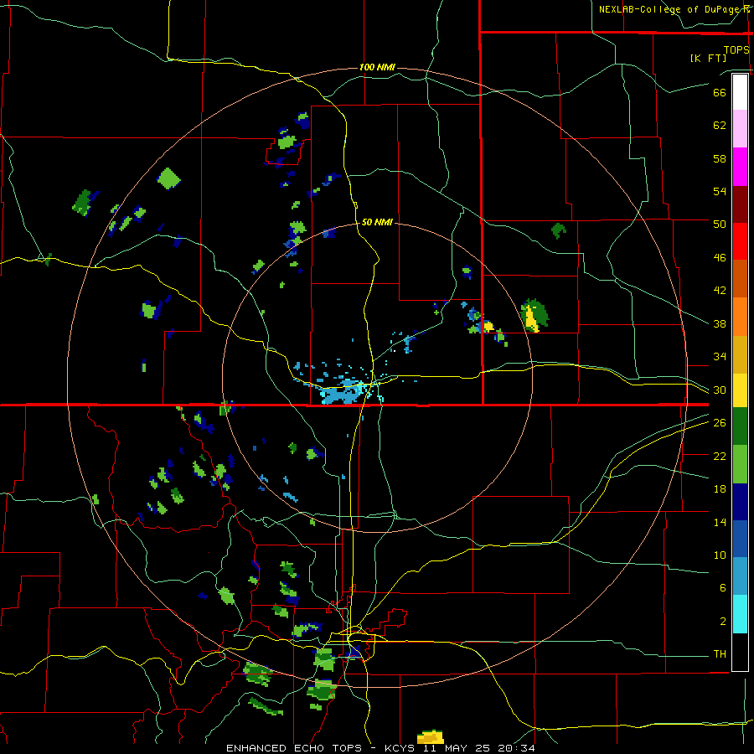
Task: Click the white 66 K FT legend swatch
Action: 740,92
